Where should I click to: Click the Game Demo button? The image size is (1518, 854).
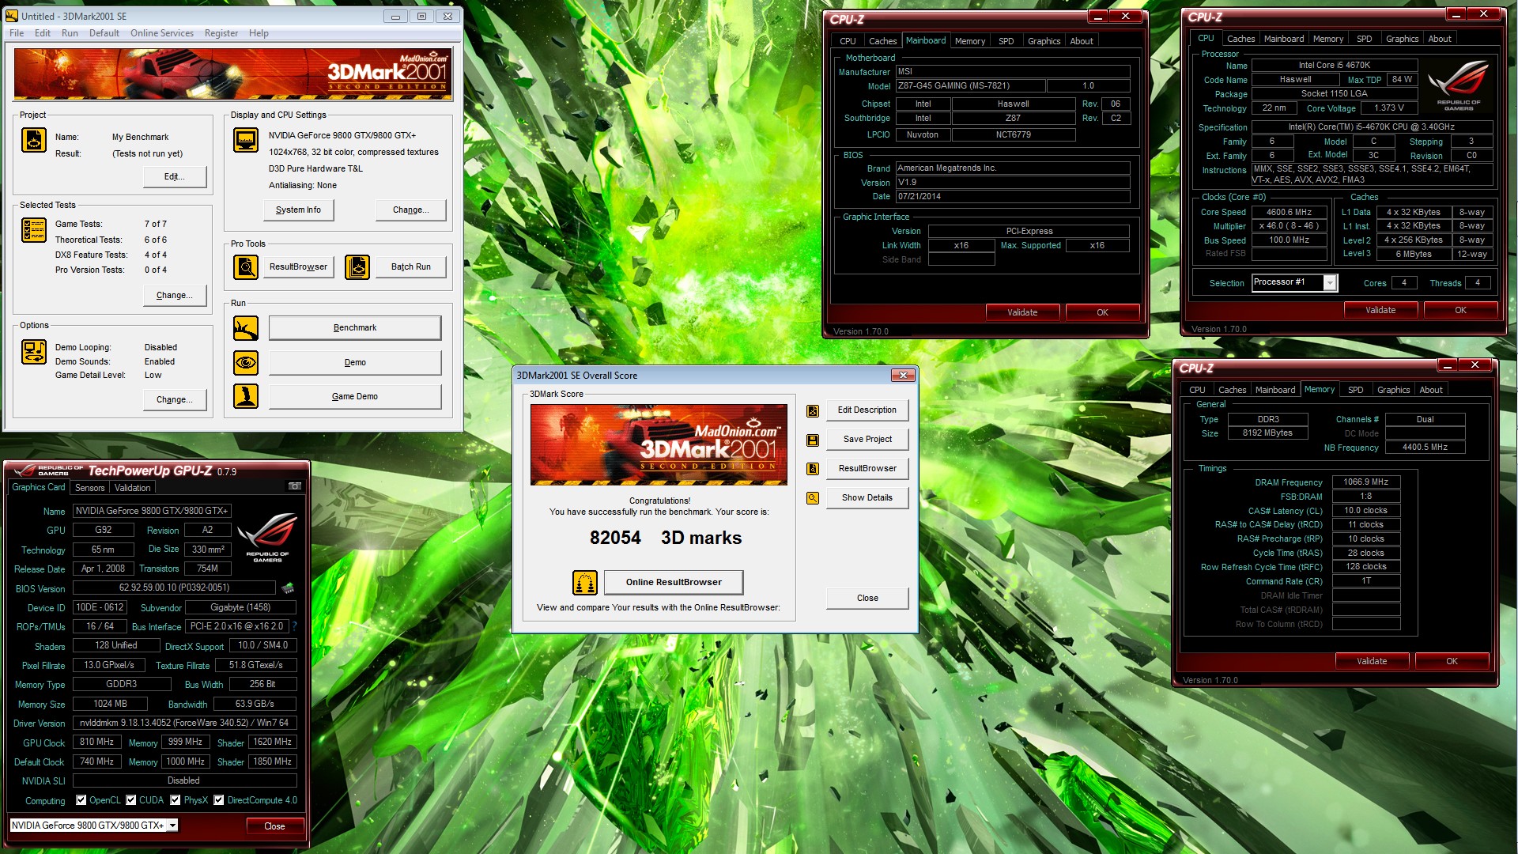[355, 396]
